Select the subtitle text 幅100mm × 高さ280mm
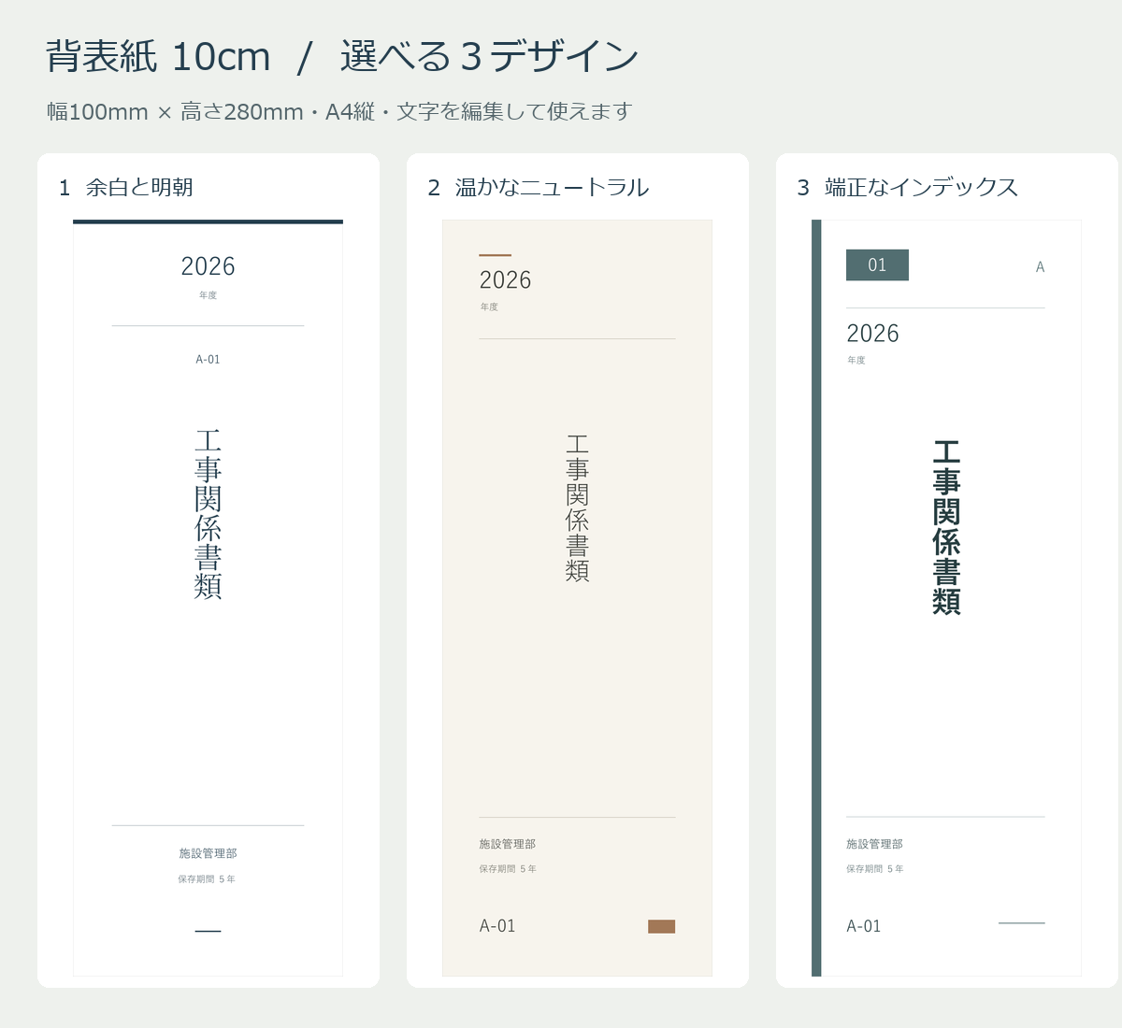 tap(176, 112)
